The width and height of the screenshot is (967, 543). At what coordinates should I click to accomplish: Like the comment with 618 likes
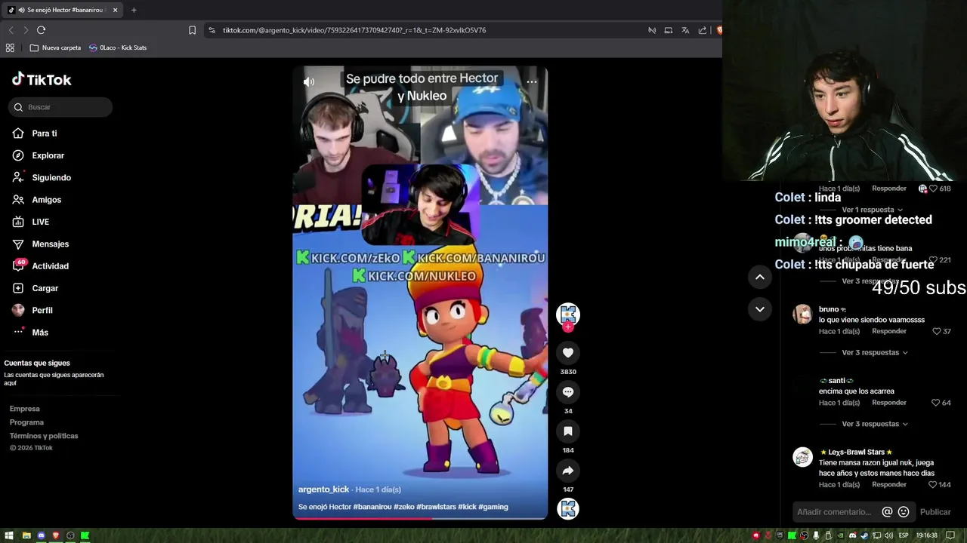[933, 189]
